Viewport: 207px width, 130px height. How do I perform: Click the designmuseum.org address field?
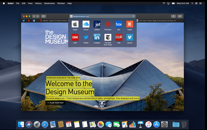coord(100,16)
